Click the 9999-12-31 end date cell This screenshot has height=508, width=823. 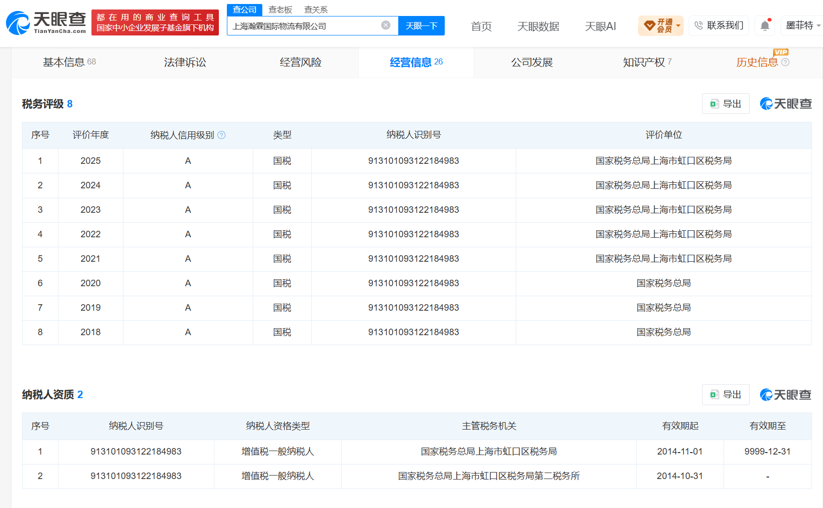pos(768,452)
